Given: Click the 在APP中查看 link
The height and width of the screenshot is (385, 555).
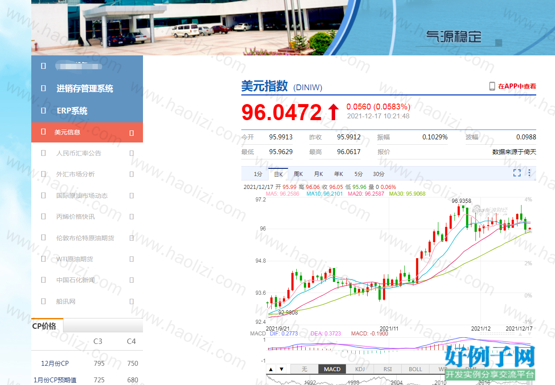Looking at the screenshot, I should [517, 86].
